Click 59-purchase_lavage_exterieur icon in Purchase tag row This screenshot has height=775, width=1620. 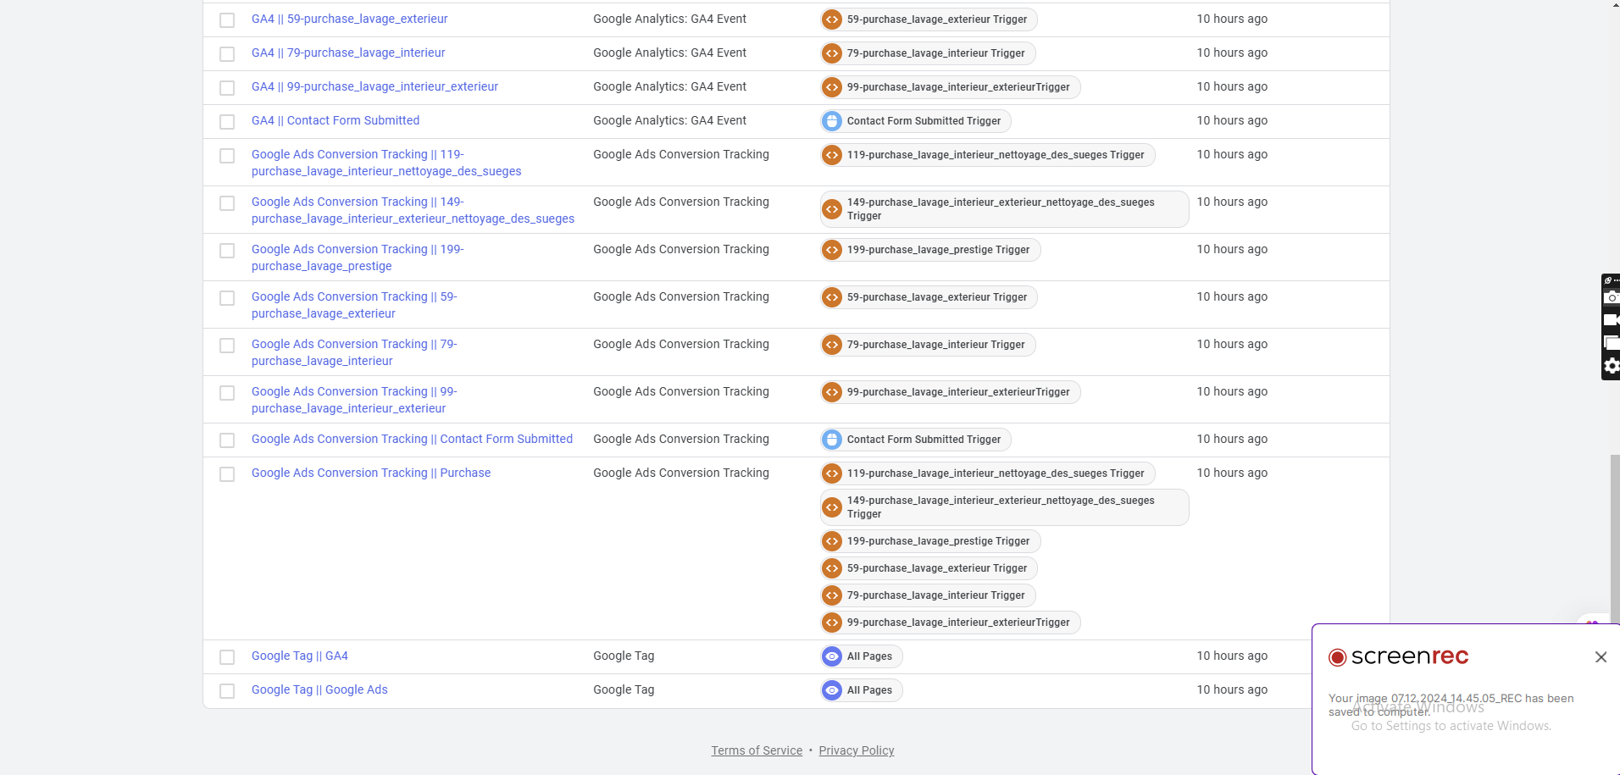832,568
